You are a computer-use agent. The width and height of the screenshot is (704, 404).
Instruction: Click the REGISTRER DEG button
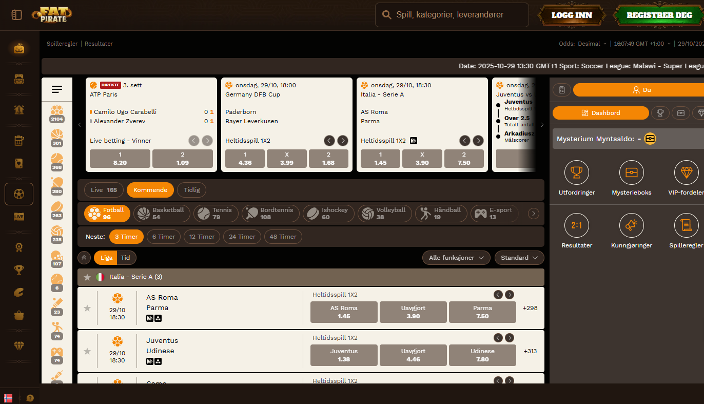click(x=659, y=15)
